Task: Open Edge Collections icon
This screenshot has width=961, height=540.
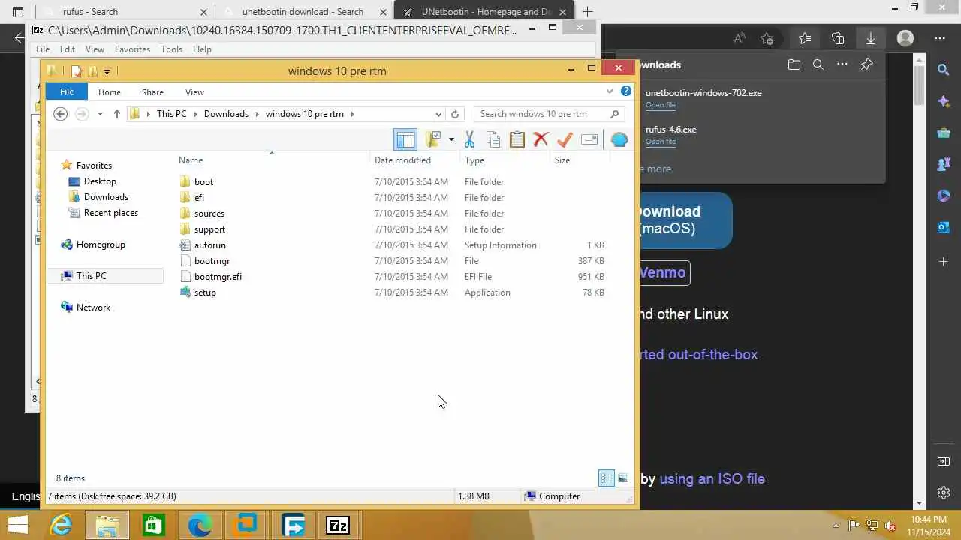Action: point(838,38)
